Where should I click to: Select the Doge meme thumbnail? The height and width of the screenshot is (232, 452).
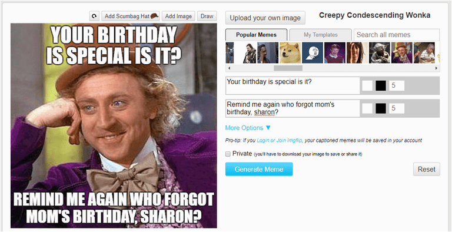click(290, 53)
